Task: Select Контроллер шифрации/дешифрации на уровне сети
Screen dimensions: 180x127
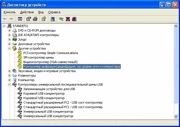Action: click(72, 66)
